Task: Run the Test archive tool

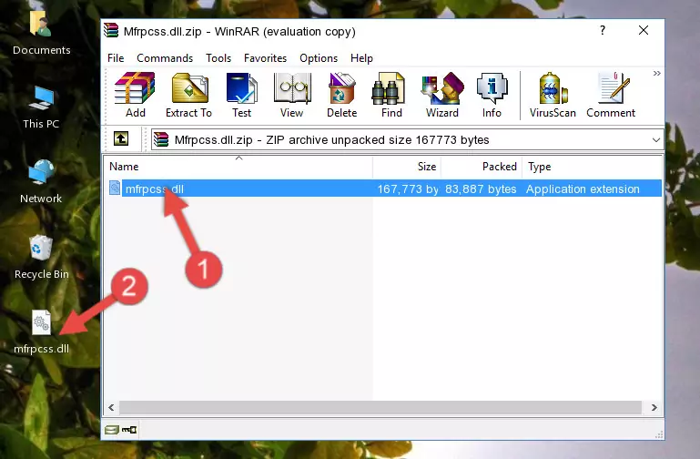Action: [241, 95]
